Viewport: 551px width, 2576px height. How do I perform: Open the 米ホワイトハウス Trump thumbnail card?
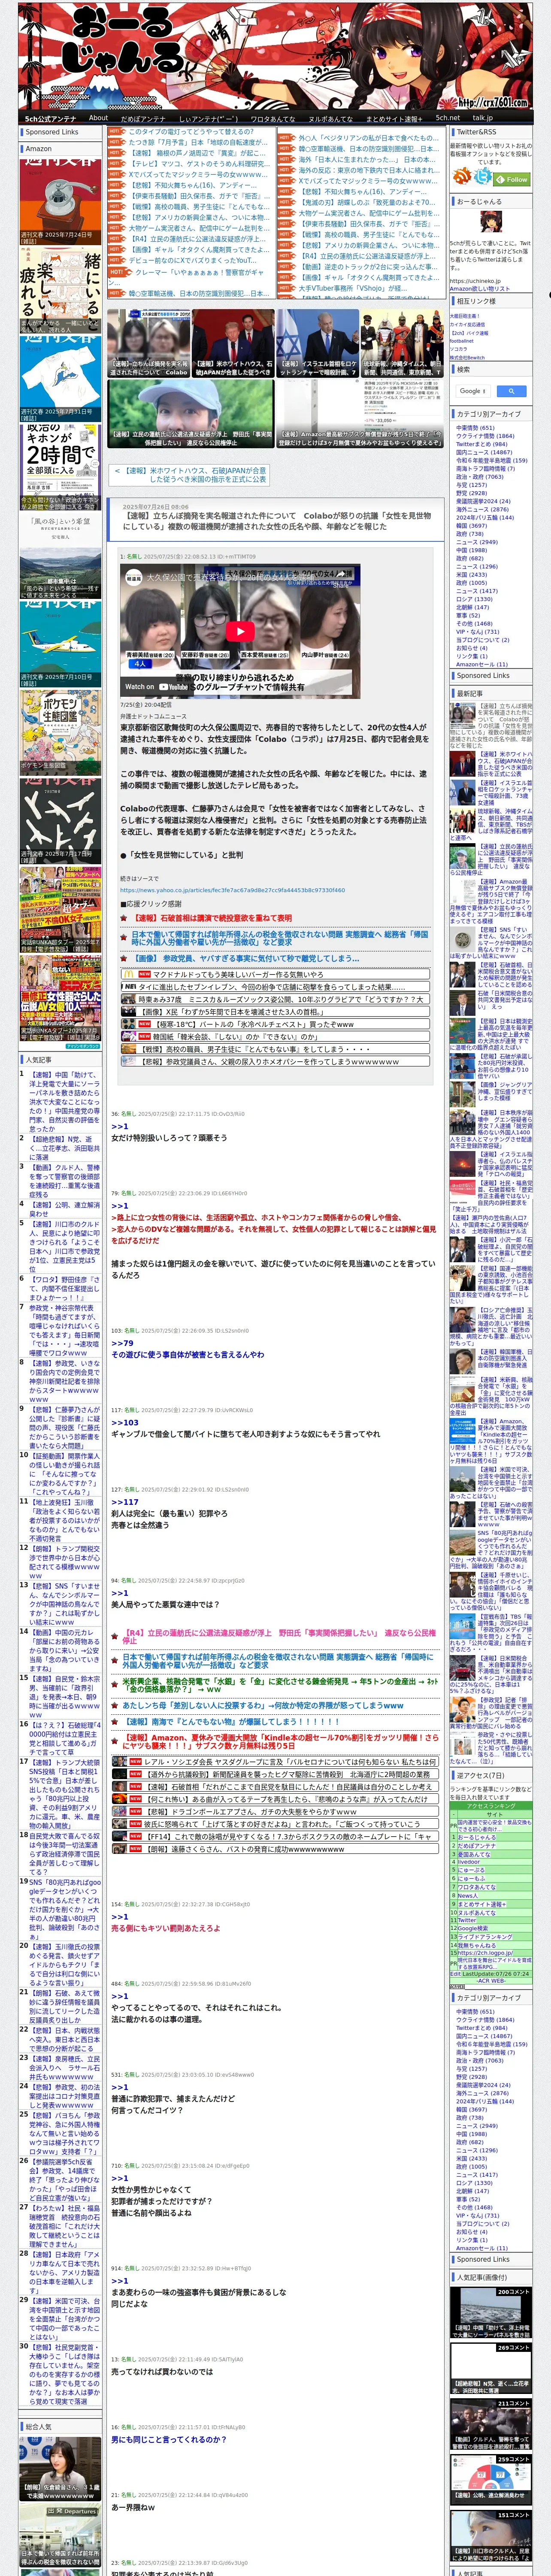click(233, 343)
